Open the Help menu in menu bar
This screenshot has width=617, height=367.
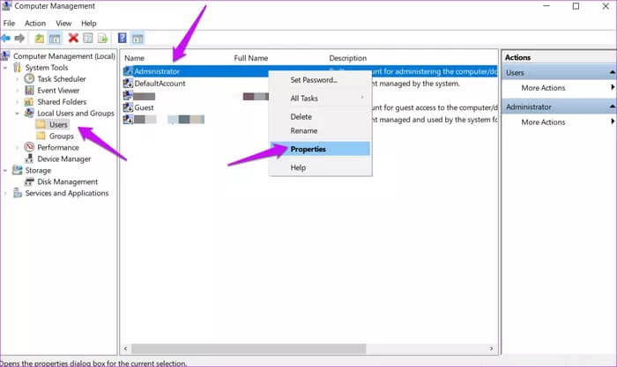pyautogui.click(x=88, y=23)
